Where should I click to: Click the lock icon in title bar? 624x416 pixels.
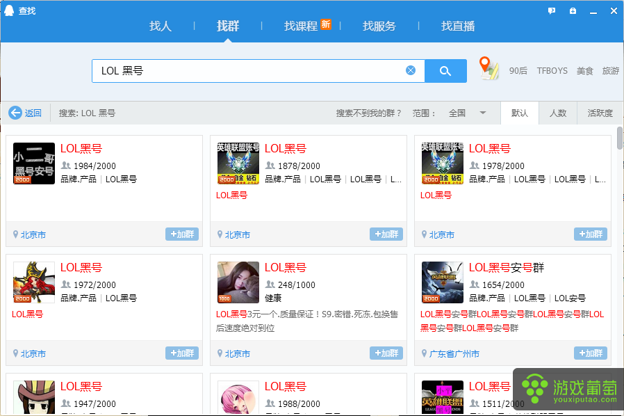click(573, 10)
